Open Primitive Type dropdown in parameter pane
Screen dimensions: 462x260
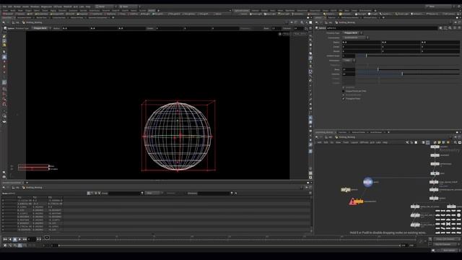[x=352, y=33]
